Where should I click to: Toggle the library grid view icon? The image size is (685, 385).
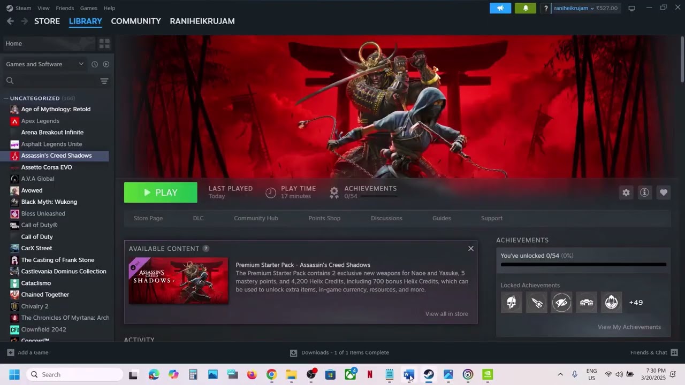click(x=104, y=43)
